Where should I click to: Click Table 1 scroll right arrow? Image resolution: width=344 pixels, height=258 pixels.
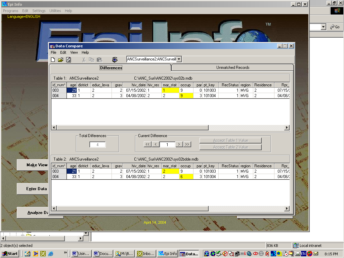[x=287, y=127]
